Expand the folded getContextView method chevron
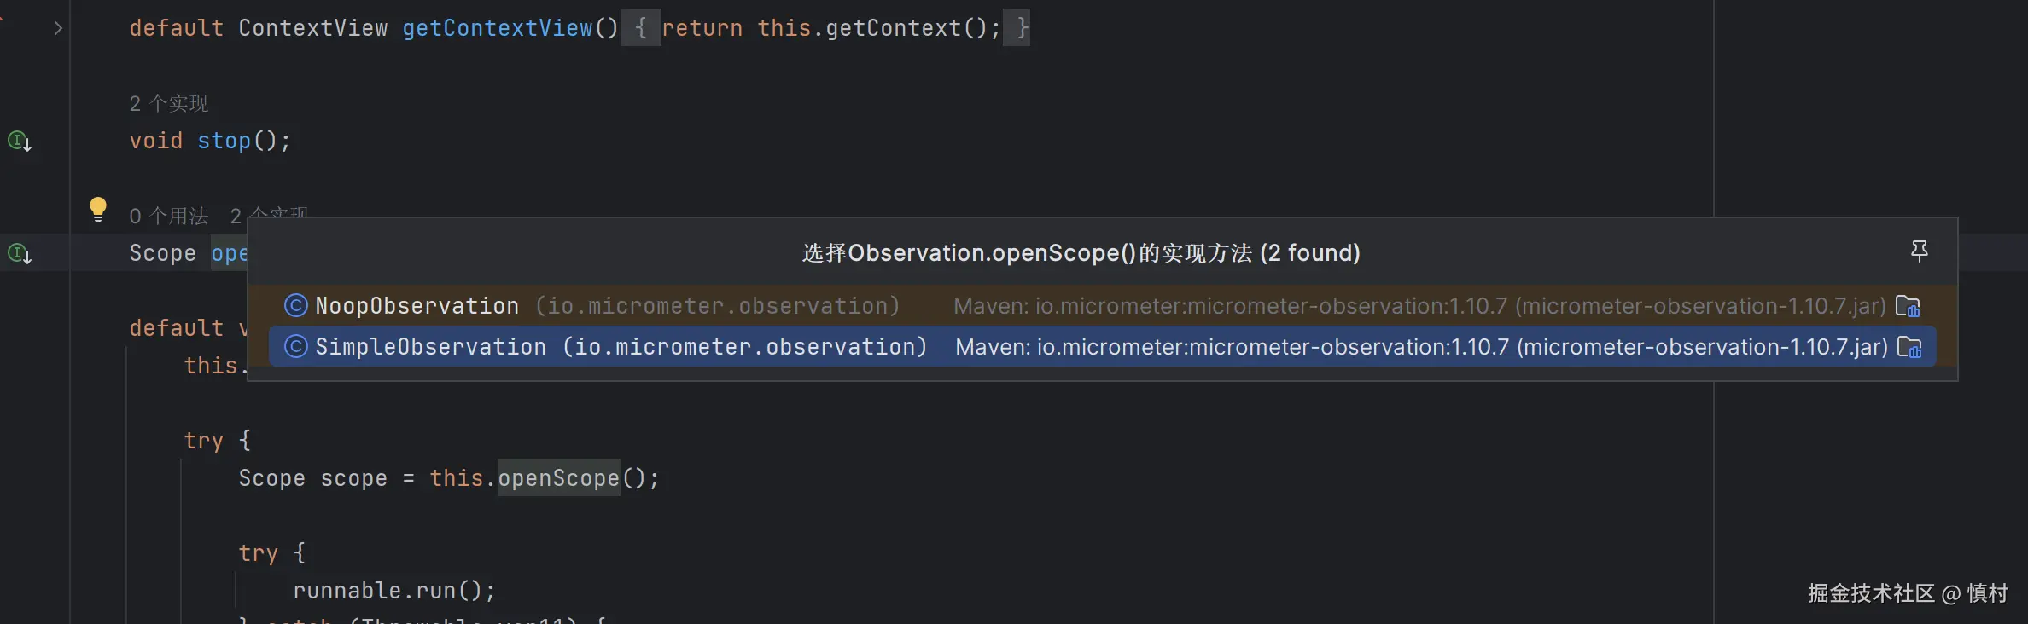 [x=58, y=28]
